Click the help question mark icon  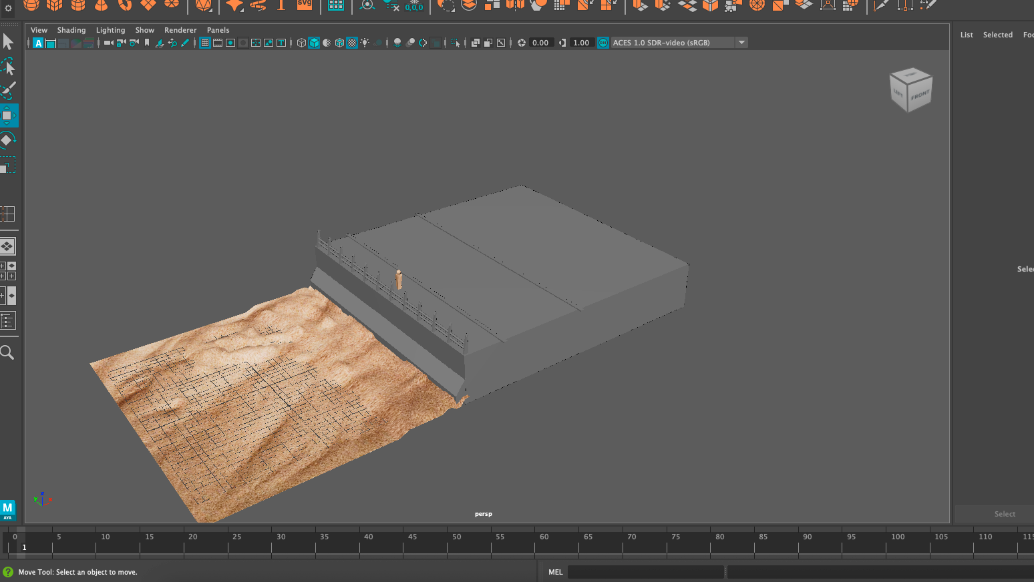click(x=8, y=572)
